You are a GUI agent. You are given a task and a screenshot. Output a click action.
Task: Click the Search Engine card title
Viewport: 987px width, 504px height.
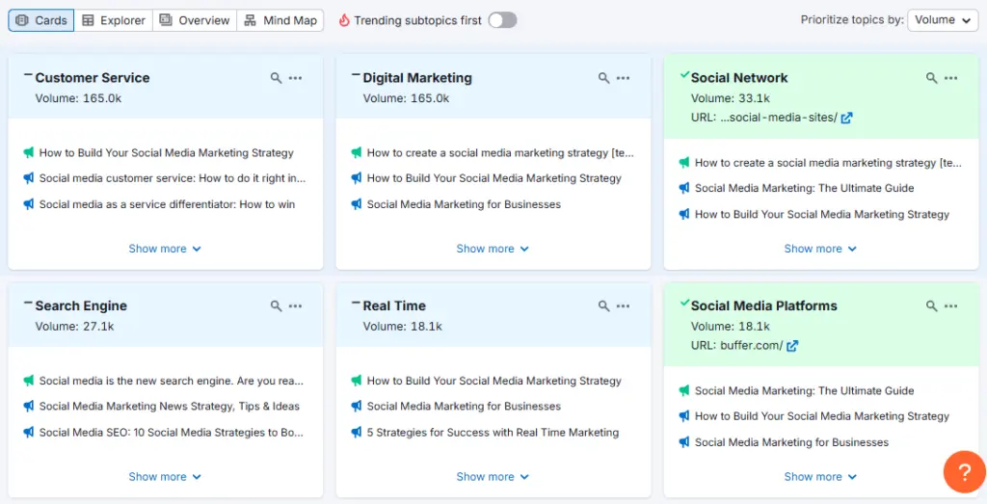(81, 306)
